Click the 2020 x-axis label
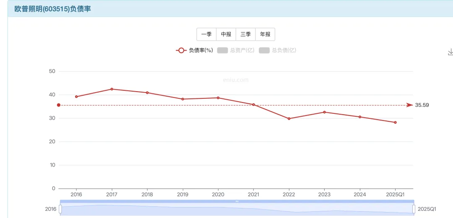This screenshot has height=218, width=453. pyautogui.click(x=218, y=195)
